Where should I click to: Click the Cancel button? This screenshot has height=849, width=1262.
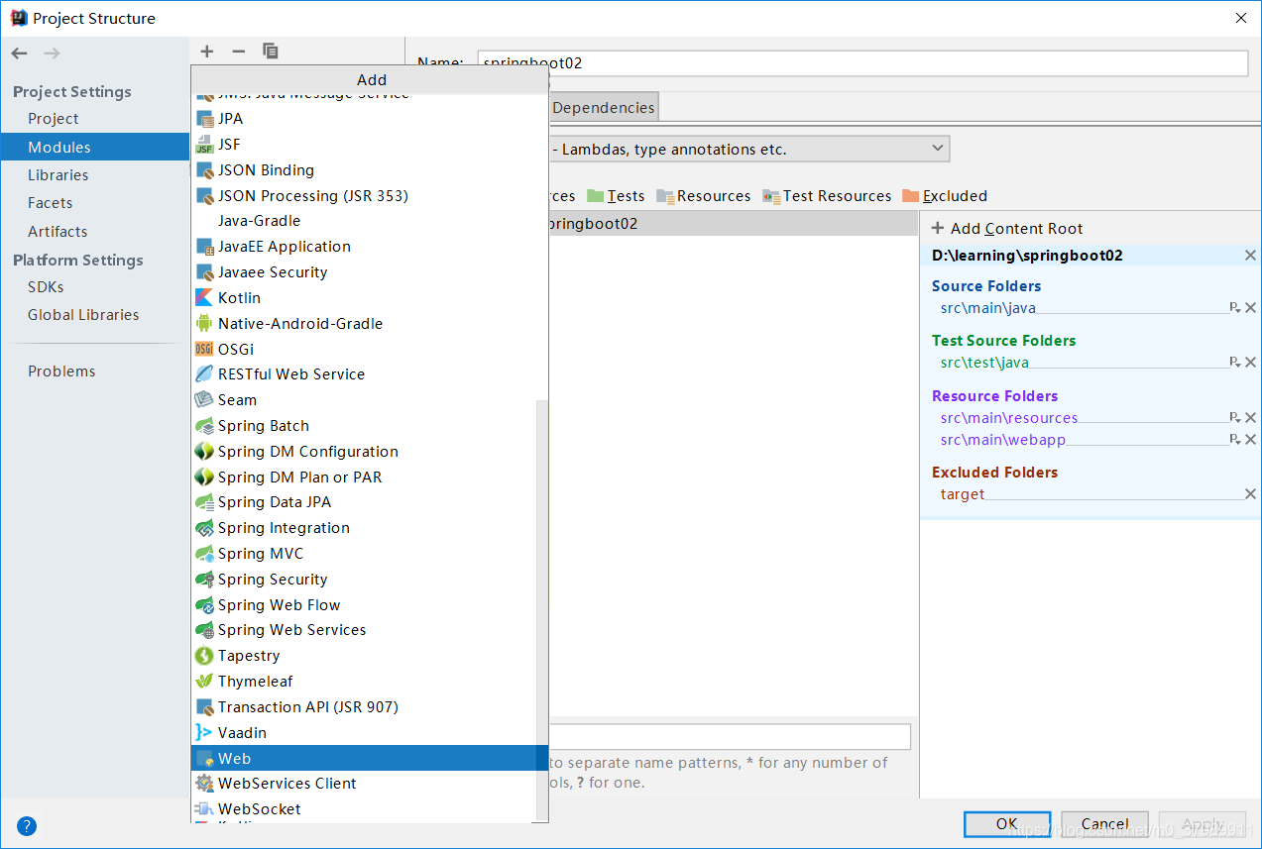(x=1104, y=823)
